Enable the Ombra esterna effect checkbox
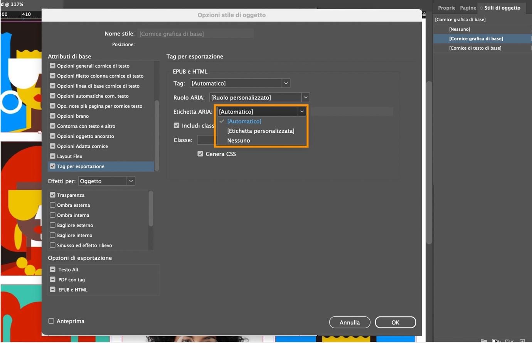This screenshot has width=532, height=343. click(52, 205)
